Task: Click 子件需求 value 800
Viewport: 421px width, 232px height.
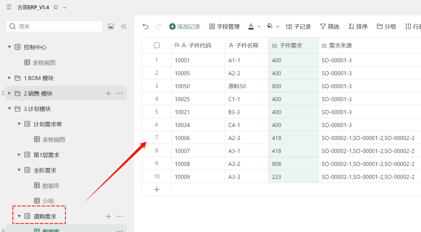Action: (x=294, y=86)
